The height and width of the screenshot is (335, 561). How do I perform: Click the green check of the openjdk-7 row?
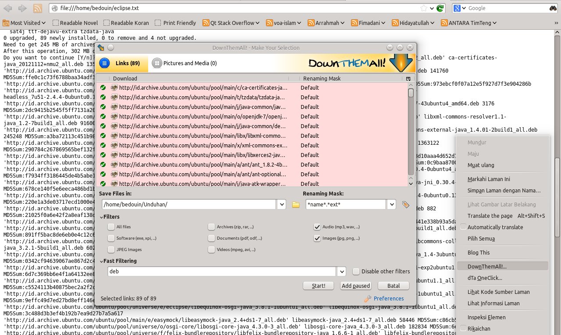(x=103, y=116)
